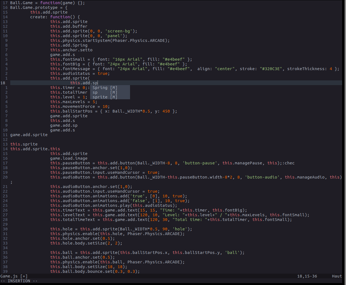Click 'this.timerText' assignment line

coord(149,210)
